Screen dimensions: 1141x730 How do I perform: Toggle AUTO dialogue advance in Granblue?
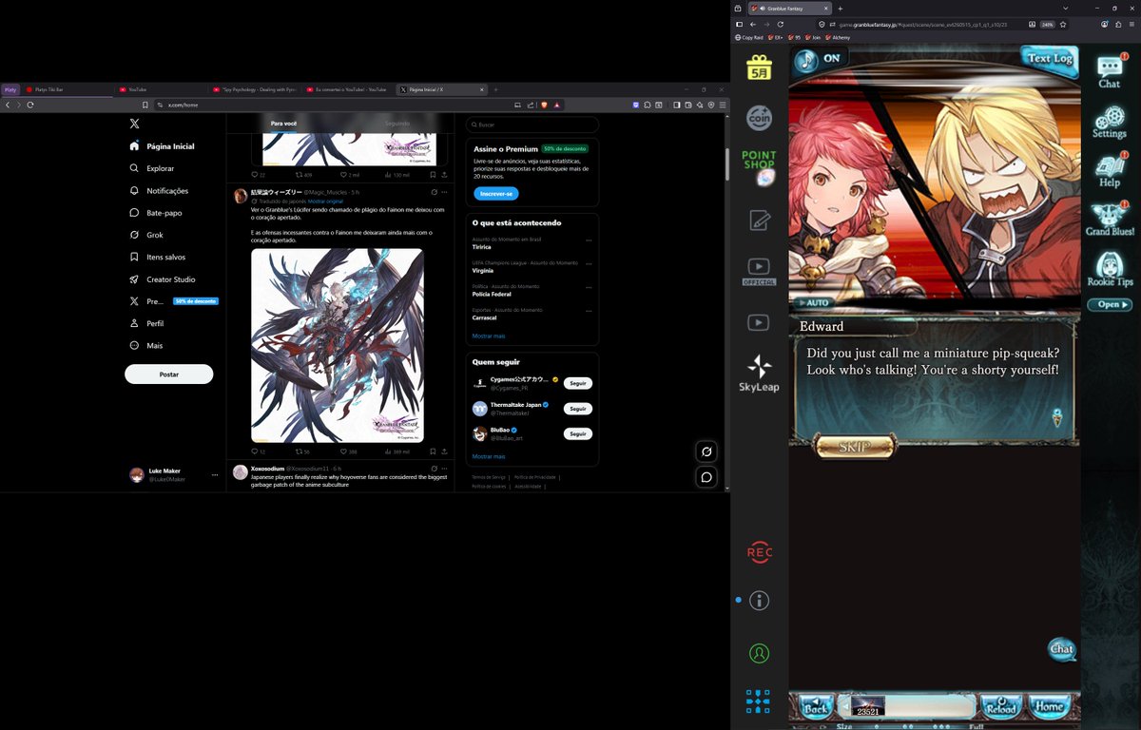click(815, 303)
